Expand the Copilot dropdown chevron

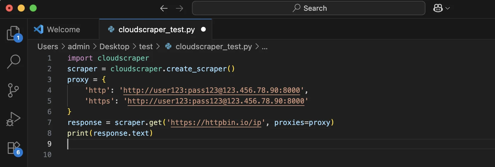point(448,8)
